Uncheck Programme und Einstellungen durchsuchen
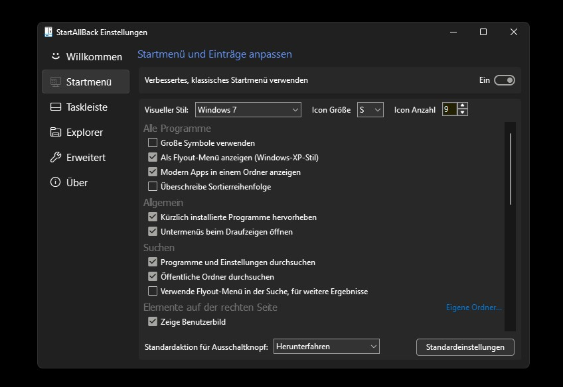This screenshot has height=387, width=563. (x=153, y=262)
